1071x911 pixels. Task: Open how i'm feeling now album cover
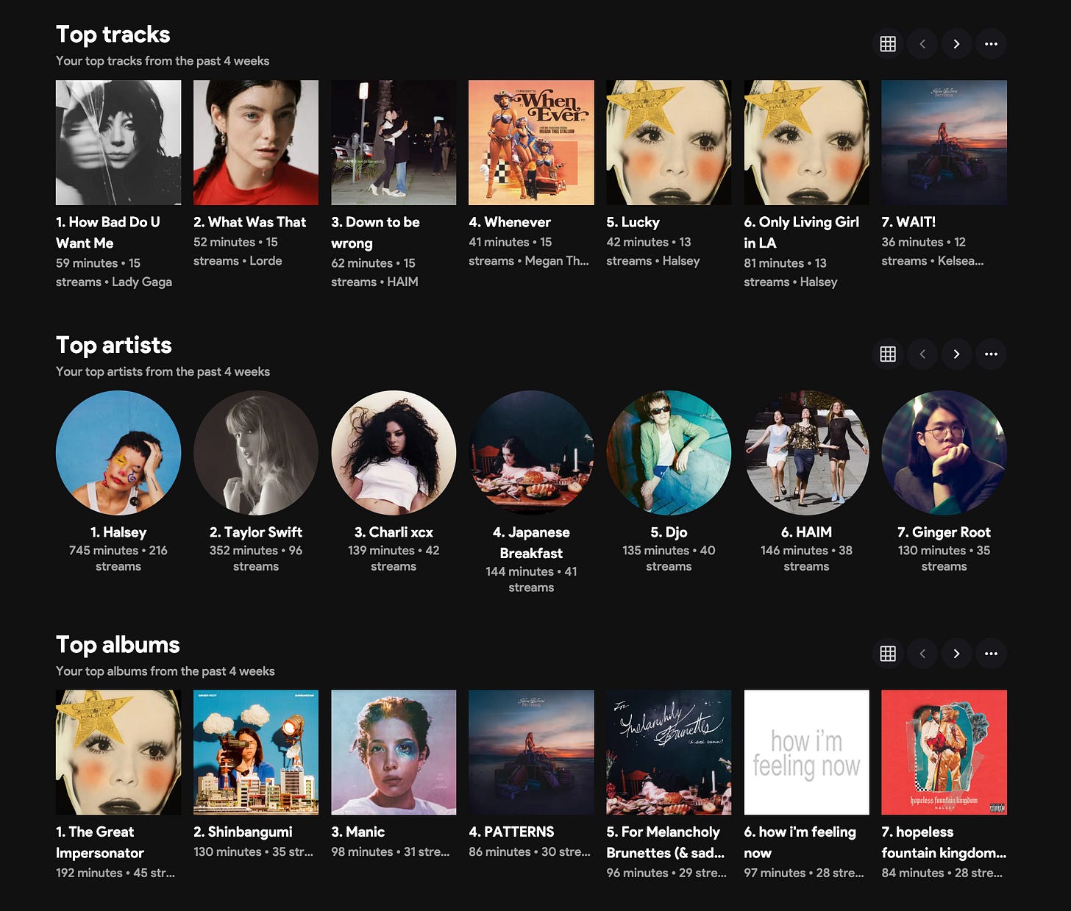click(x=806, y=752)
